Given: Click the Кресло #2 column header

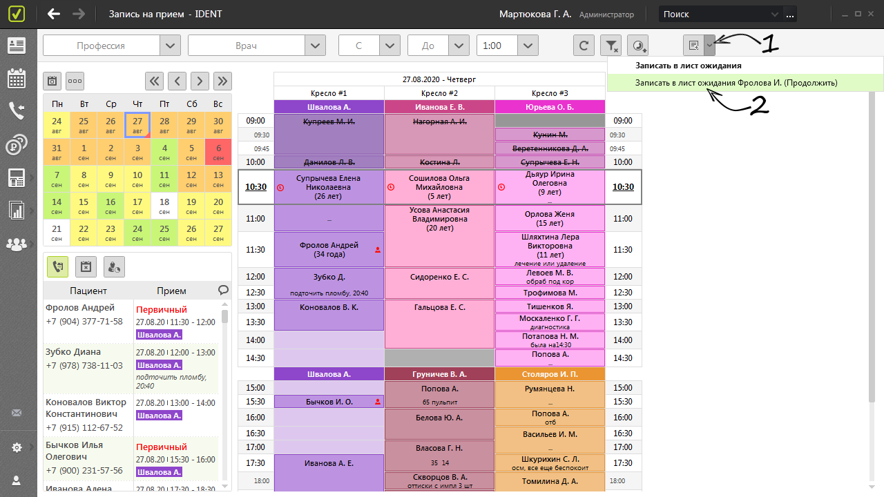Looking at the screenshot, I should [439, 92].
